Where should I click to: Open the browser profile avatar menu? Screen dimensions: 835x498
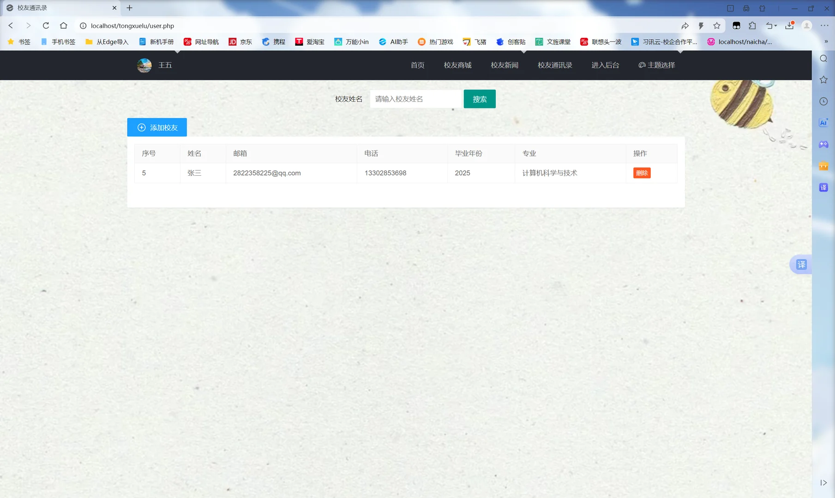point(807,25)
